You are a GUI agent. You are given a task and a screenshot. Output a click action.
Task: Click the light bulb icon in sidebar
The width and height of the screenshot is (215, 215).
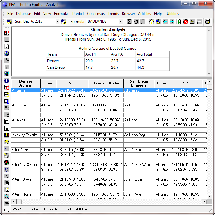7,142
